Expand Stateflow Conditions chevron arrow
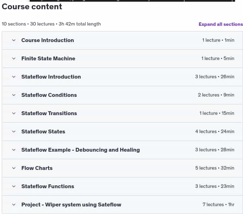The image size is (243, 214). pyautogui.click(x=14, y=95)
